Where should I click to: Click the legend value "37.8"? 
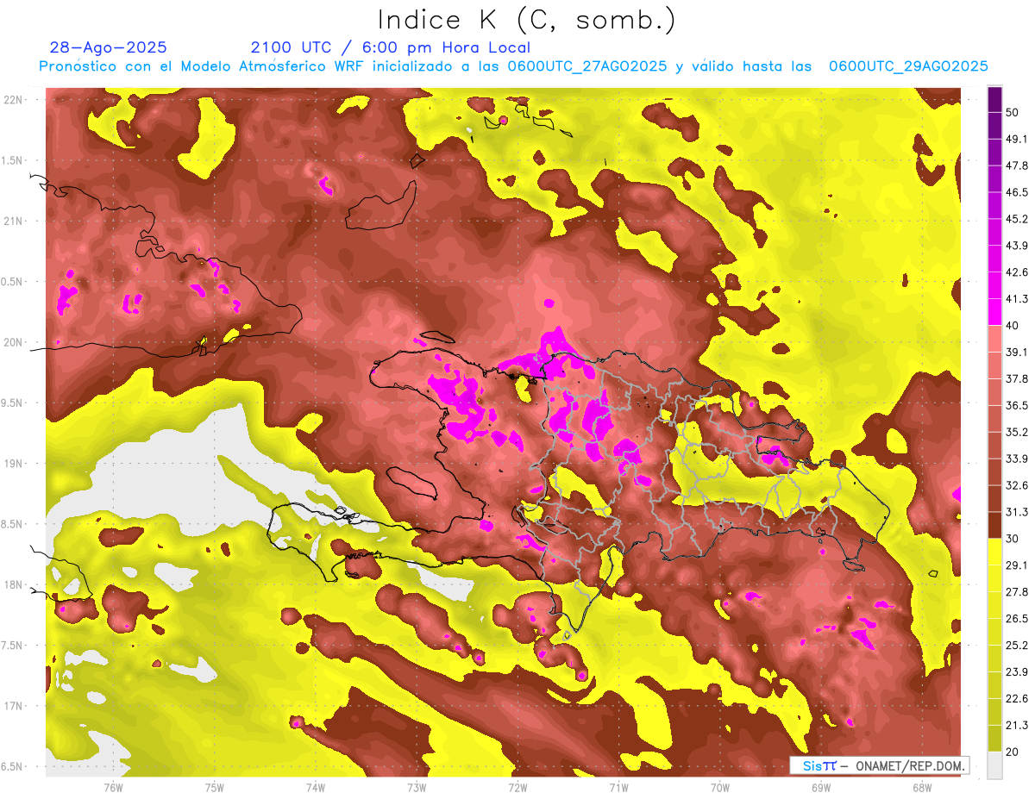pyautogui.click(x=1016, y=378)
